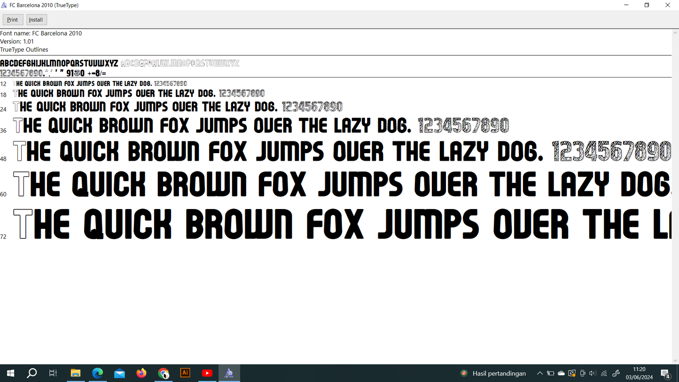
Task: Click the Print button
Action: pyautogui.click(x=13, y=20)
